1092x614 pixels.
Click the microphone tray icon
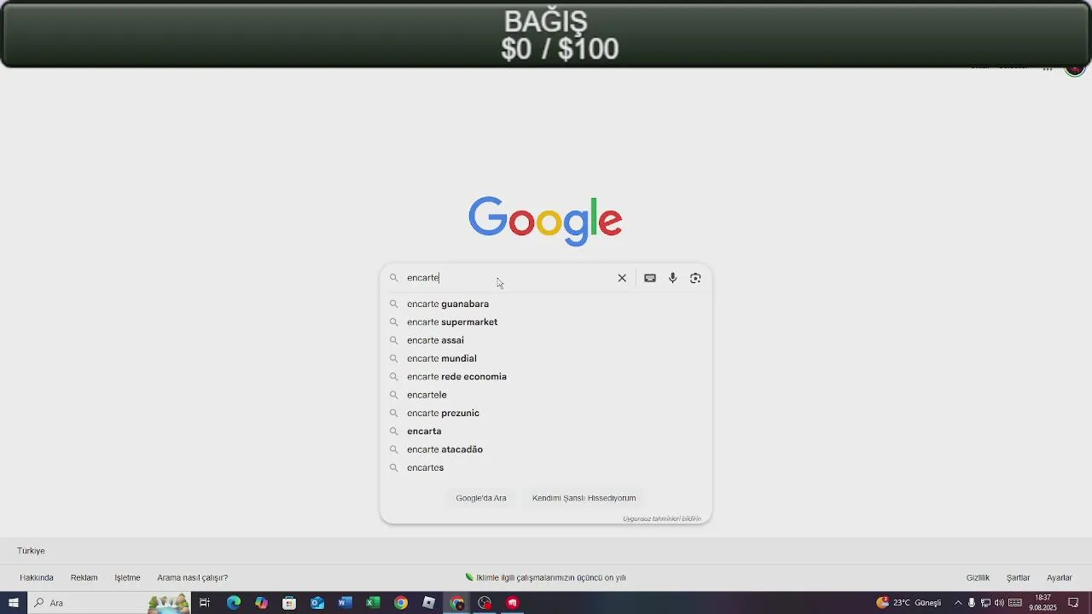coord(972,603)
